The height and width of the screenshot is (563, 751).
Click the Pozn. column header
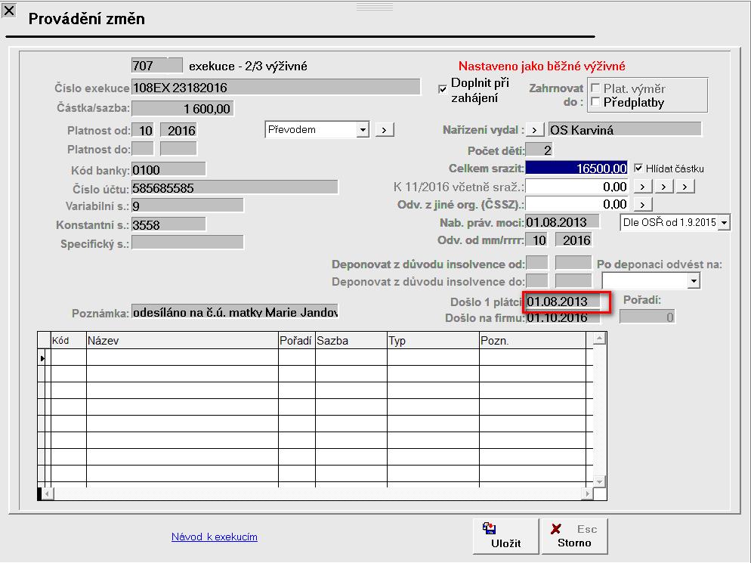533,341
